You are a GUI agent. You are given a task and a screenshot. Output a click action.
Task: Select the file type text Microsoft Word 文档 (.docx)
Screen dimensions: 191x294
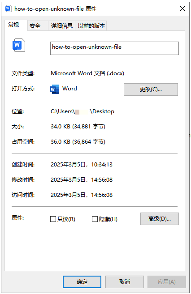(x=87, y=73)
